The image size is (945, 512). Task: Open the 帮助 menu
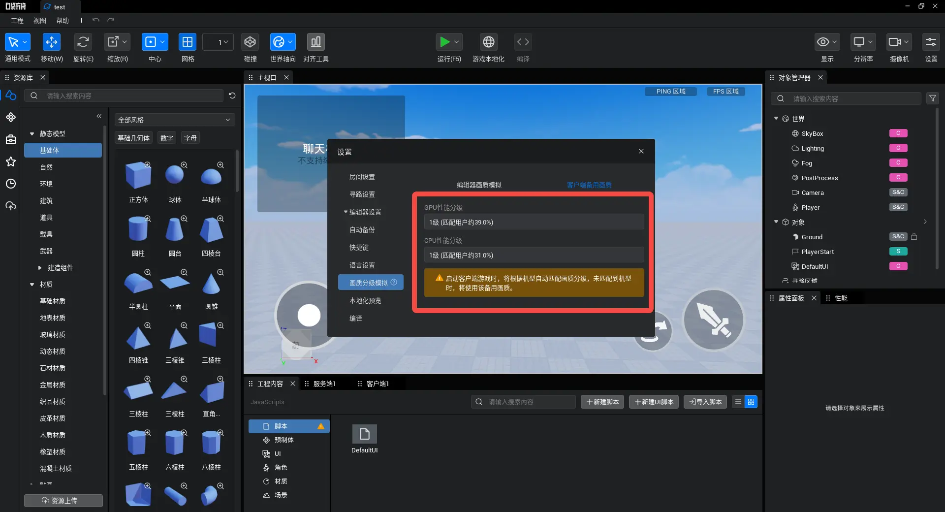[x=63, y=20]
